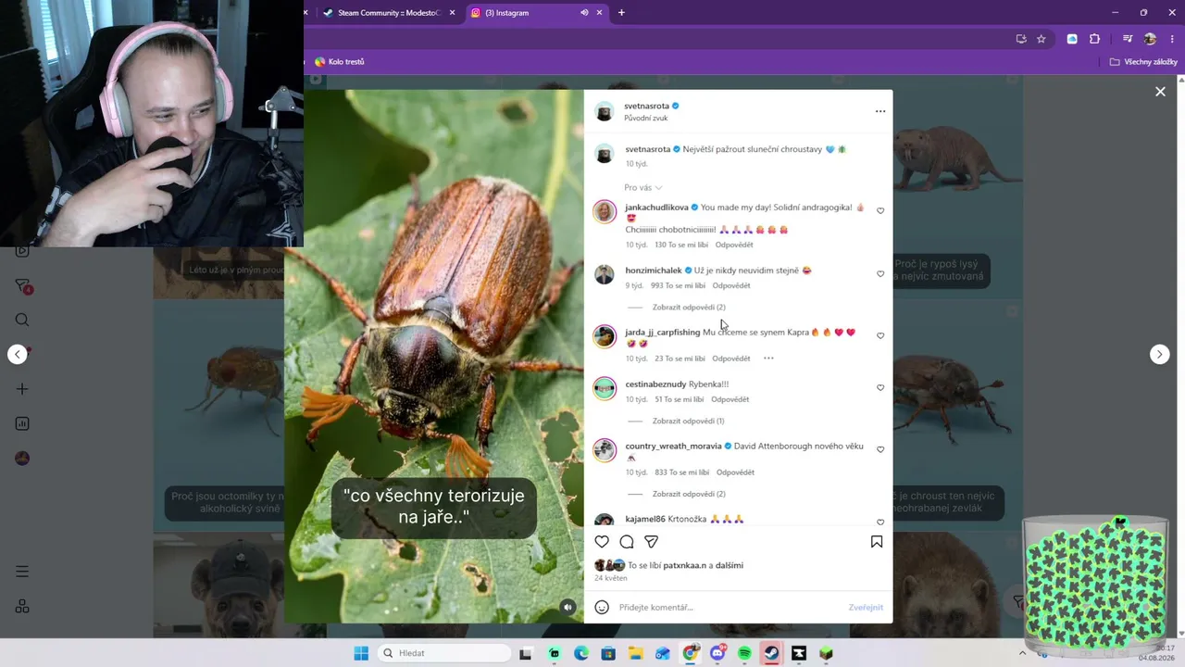Open File Explorer from the taskbar
The width and height of the screenshot is (1185, 667).
tap(635, 653)
